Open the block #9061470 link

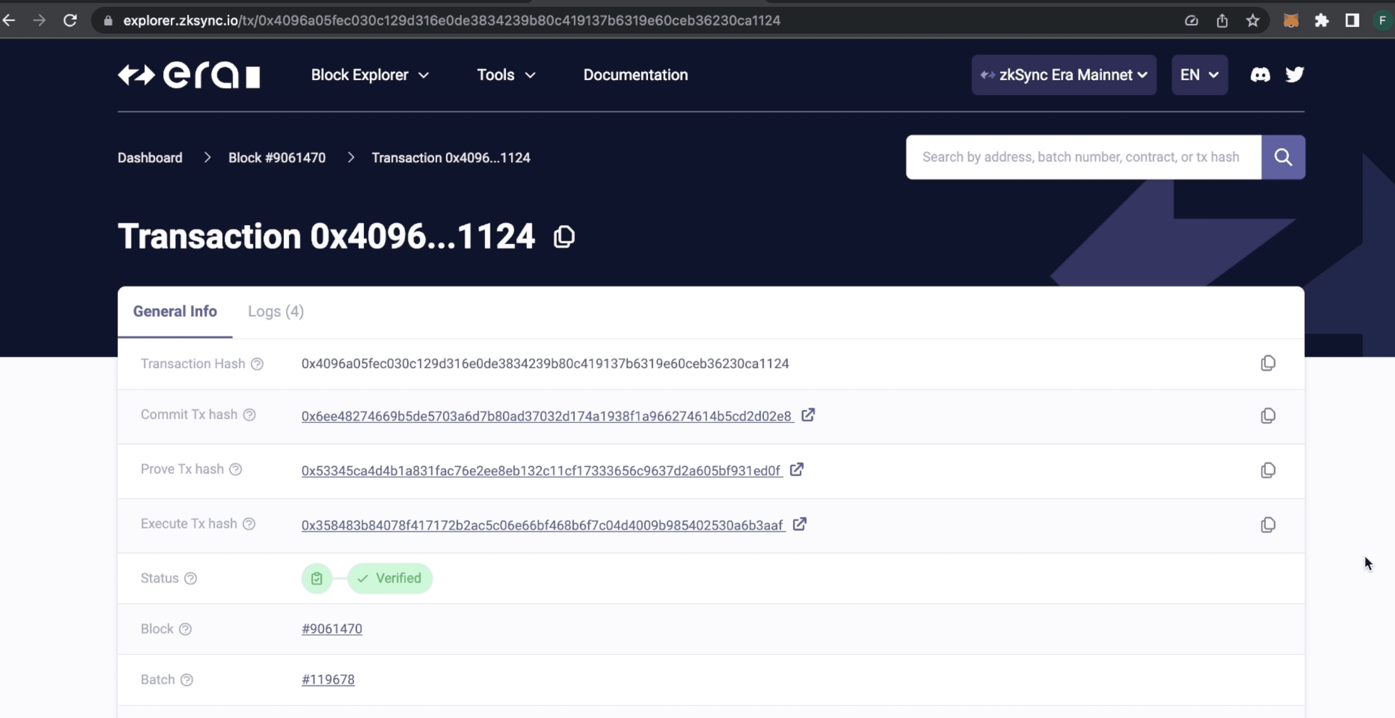pyautogui.click(x=331, y=629)
